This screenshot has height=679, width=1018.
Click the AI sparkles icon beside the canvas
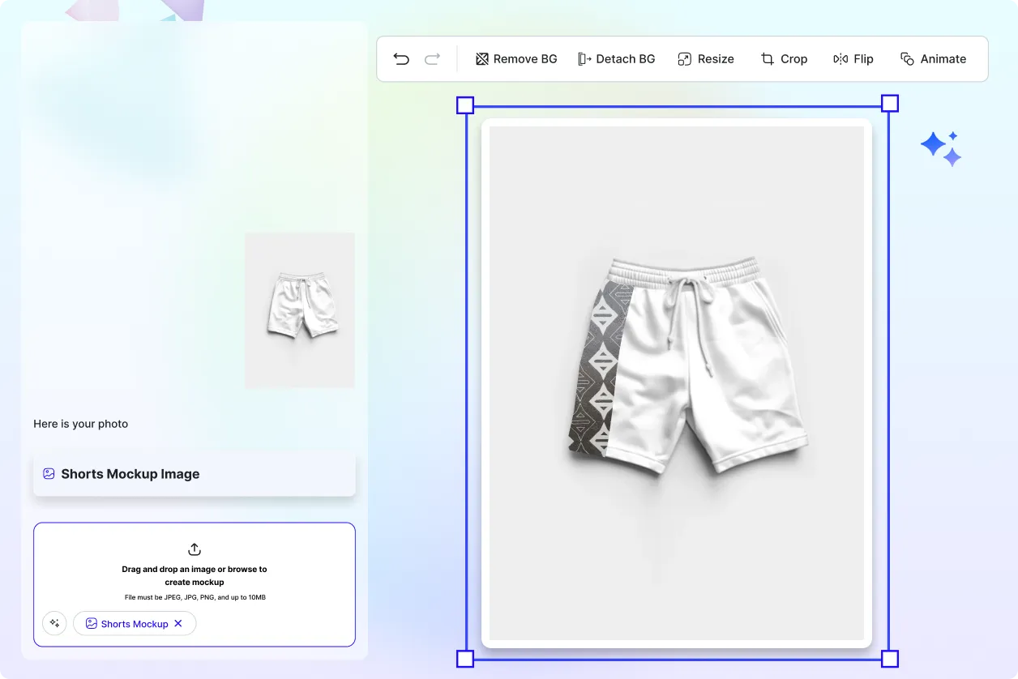point(941,147)
